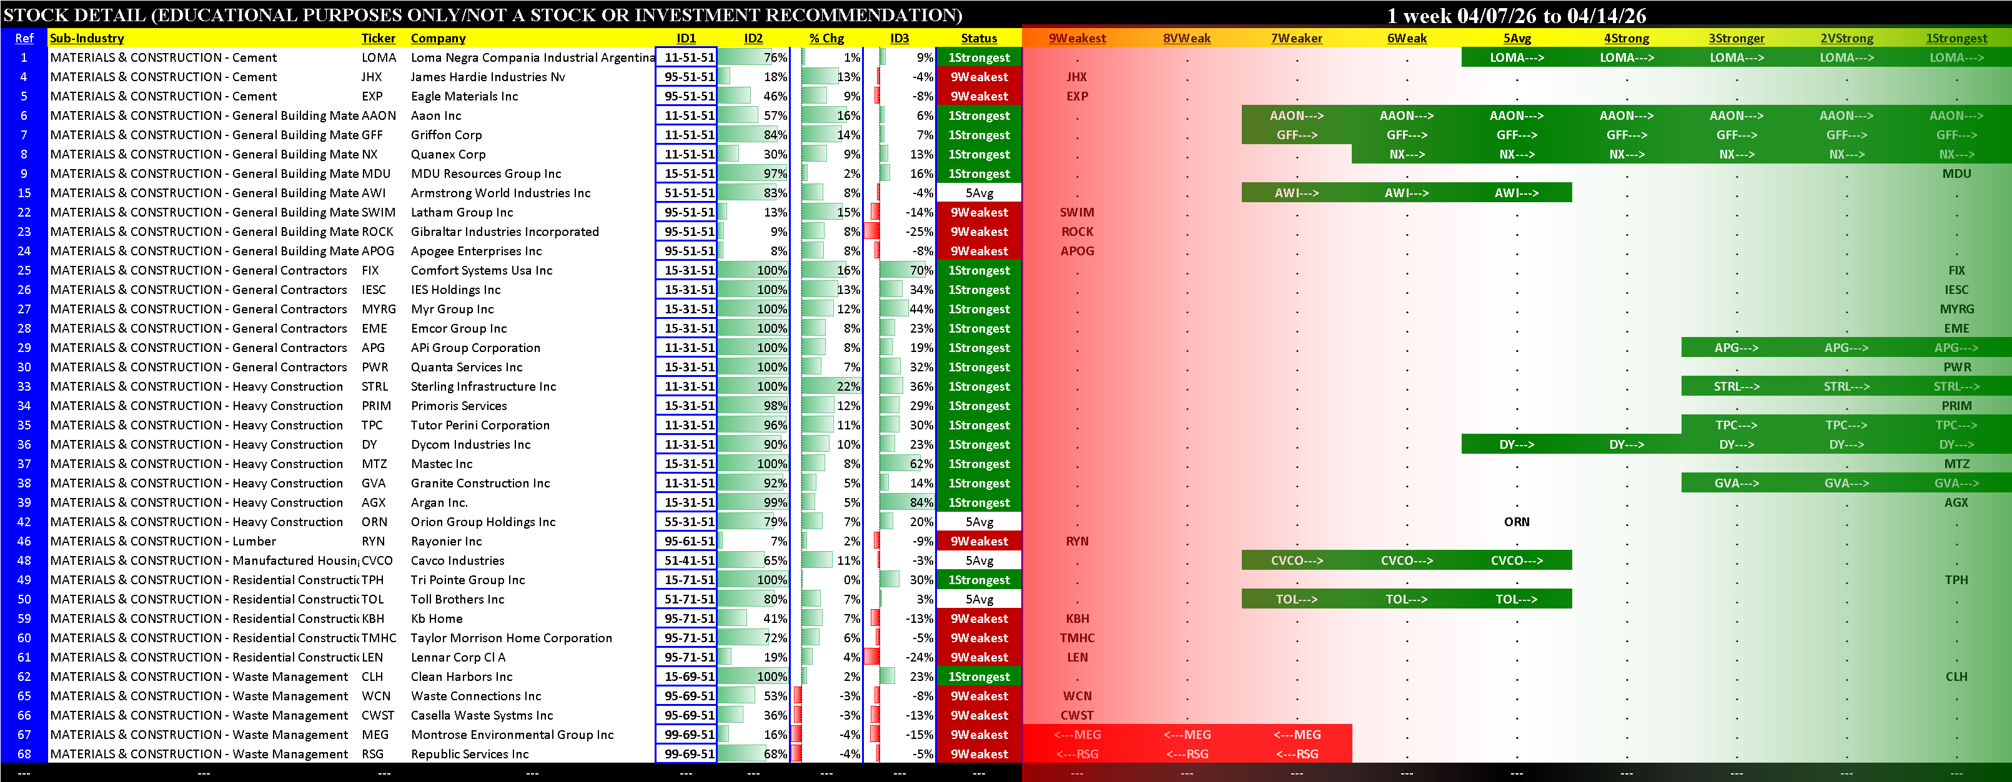Image resolution: width=2012 pixels, height=782 pixels.
Task: Click the red <---MEG arrow under 9Weakest
Action: pyautogui.click(x=1076, y=735)
